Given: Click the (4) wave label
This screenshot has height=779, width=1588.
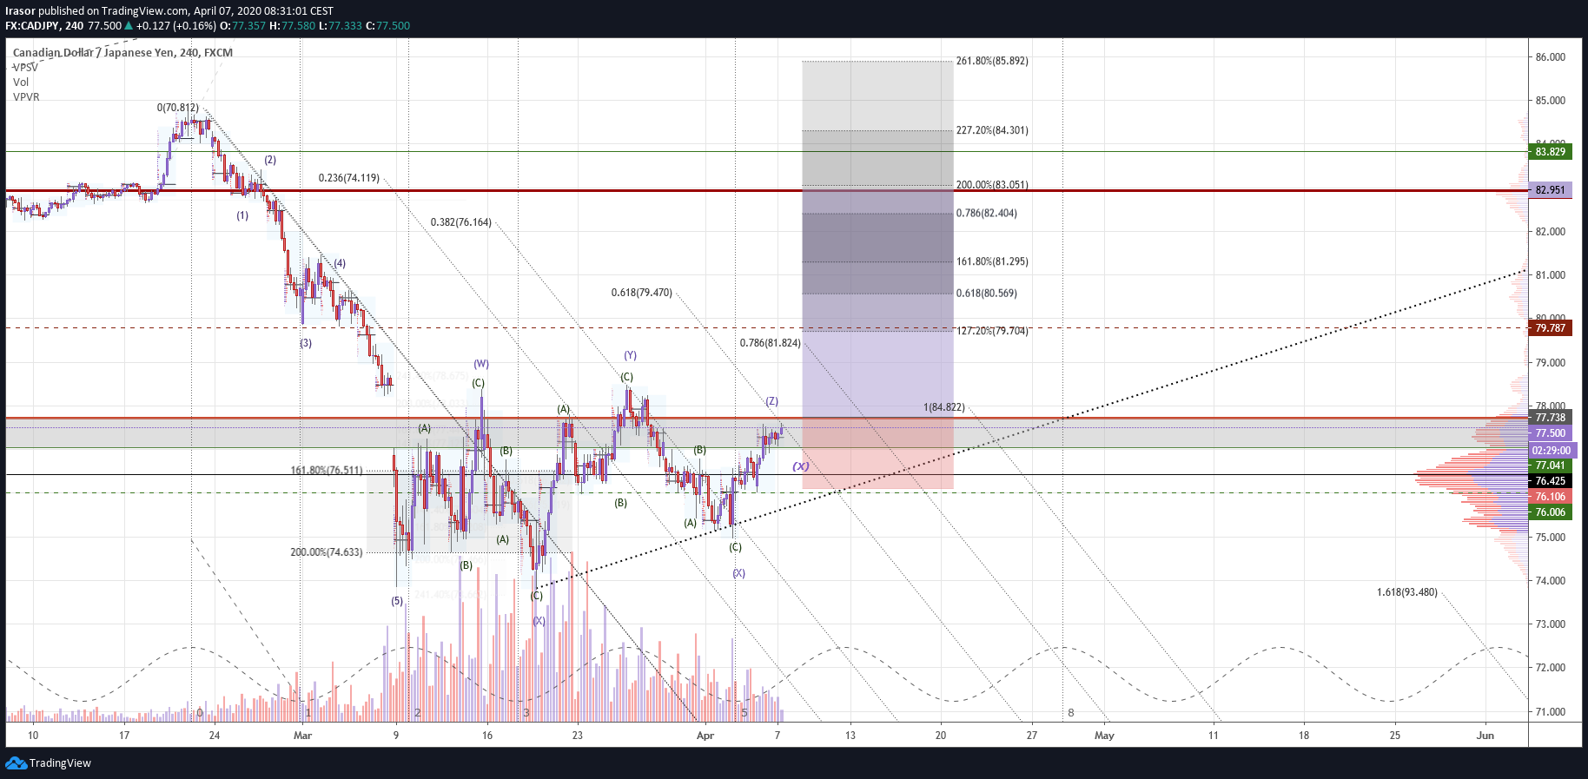Looking at the screenshot, I should point(340,264).
